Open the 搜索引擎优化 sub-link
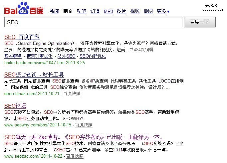The height and width of the screenshot is (163, 227). point(39,56)
